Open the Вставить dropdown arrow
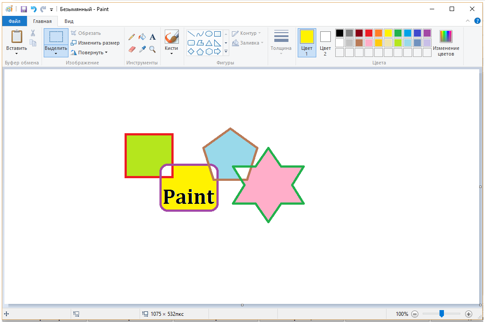The image size is (485, 322). (17, 54)
